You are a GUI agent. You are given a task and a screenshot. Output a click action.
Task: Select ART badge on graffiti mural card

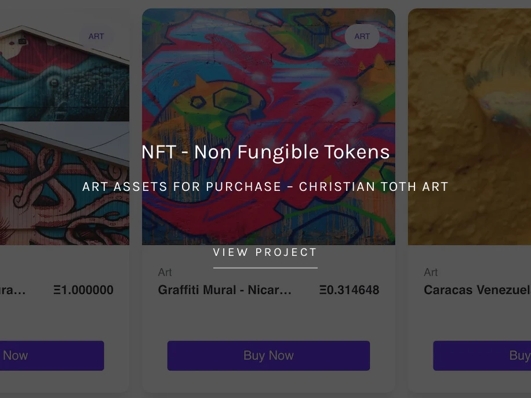click(x=362, y=37)
